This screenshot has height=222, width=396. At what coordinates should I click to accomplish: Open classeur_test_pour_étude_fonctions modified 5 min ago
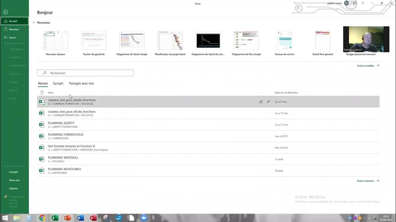click(208, 102)
